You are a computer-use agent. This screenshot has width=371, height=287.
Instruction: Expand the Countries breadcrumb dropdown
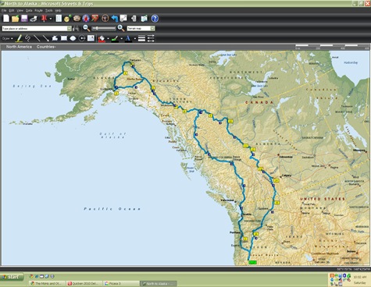(46, 47)
